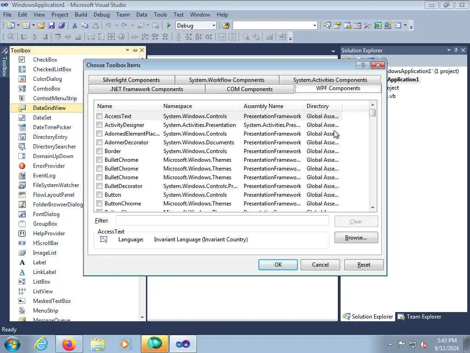Viewport: 470px width, 353px height.
Task: Expand standard toolbar overflow options
Action: (x=411, y=26)
